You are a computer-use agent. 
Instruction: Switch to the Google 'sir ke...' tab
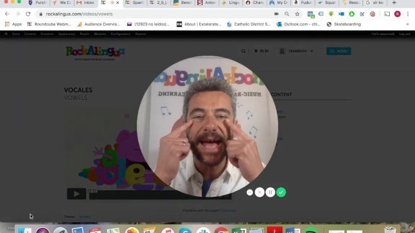pyautogui.click(x=375, y=3)
